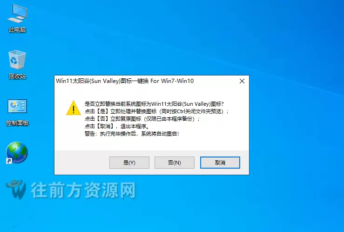Viewport: 344px width, 232px height.
Task: Select the globe browser shortcut icon
Action: click(x=17, y=153)
